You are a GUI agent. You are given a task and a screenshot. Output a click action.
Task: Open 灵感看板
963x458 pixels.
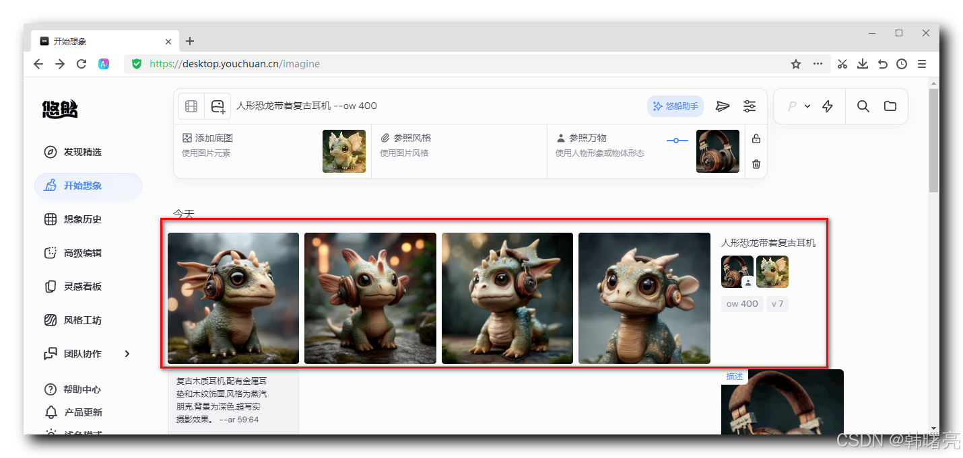click(82, 287)
